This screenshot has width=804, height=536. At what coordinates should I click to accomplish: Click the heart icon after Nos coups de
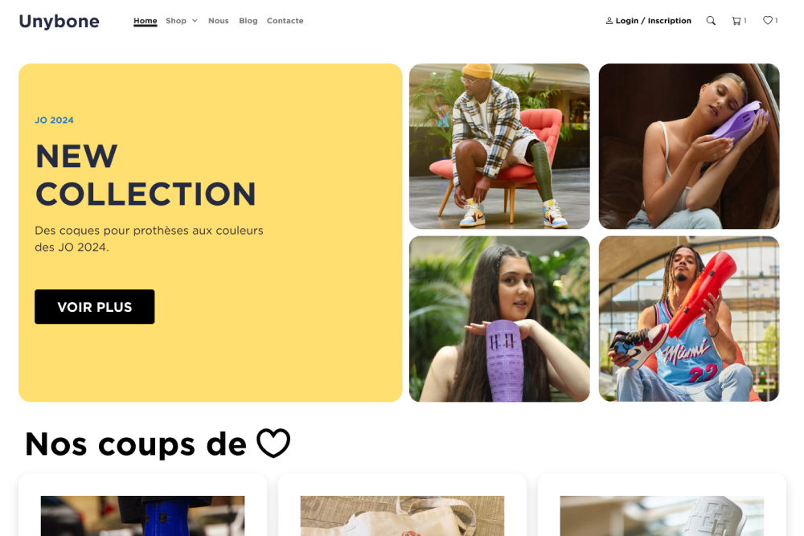click(x=273, y=443)
